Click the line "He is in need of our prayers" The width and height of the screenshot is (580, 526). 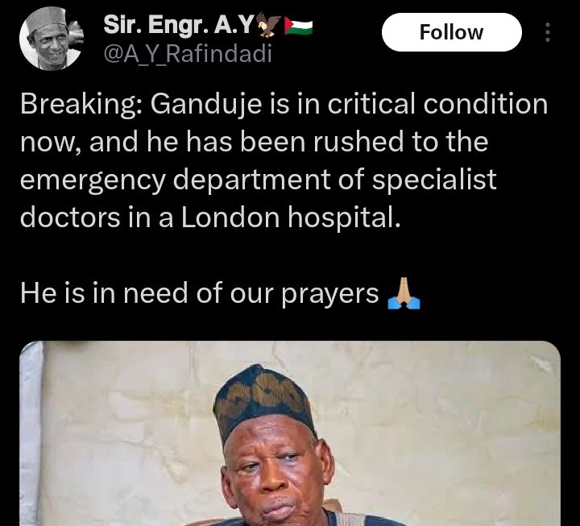(x=200, y=293)
